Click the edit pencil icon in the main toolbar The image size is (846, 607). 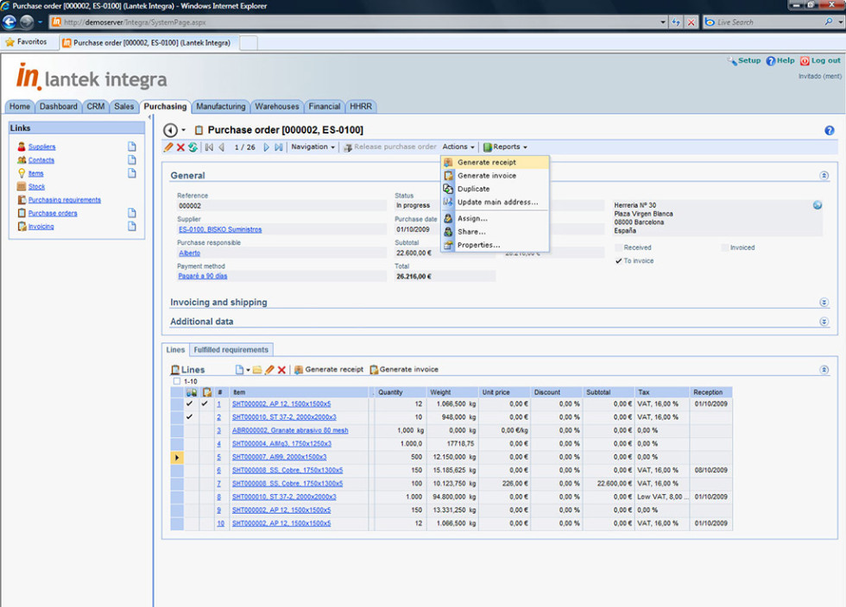(169, 147)
